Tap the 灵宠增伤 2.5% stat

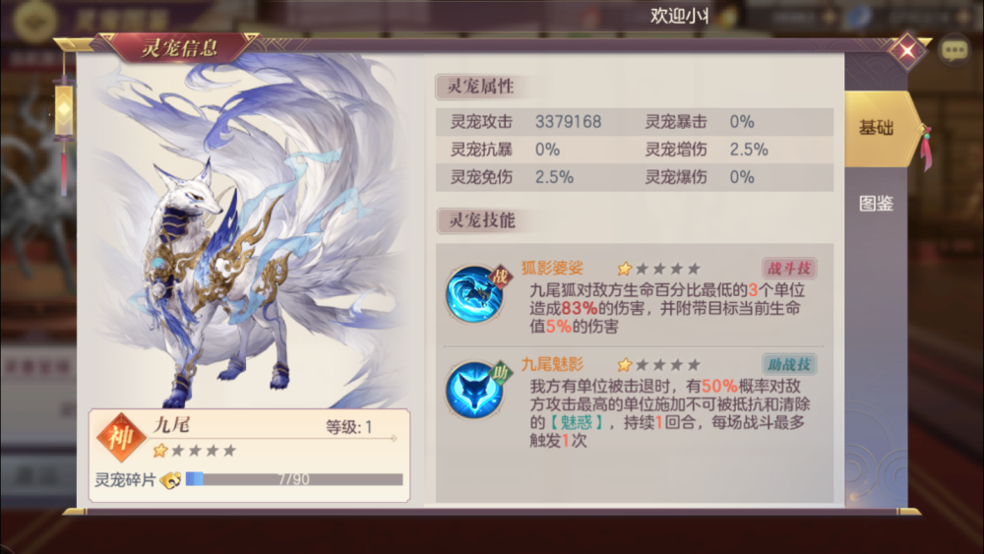[x=707, y=150]
